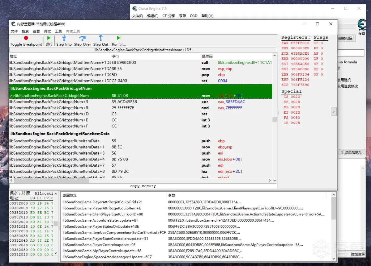Click the 手动添加地址 button
The height and width of the screenshot is (266, 371).
pyautogui.click(x=351, y=152)
